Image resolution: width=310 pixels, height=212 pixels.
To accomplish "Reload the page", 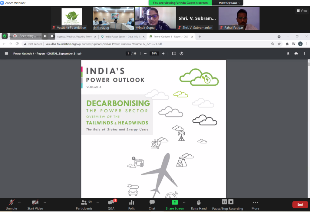I will (17, 44).
